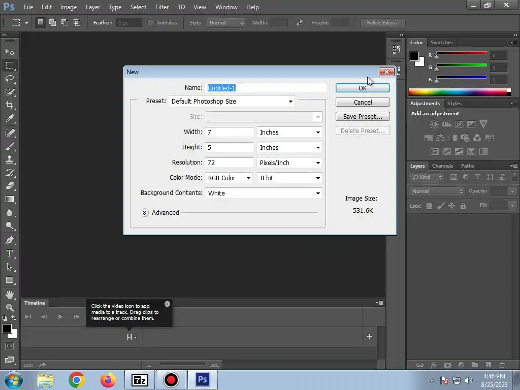The image size is (520, 390).
Task: Select the Hand tool
Action: [10, 294]
